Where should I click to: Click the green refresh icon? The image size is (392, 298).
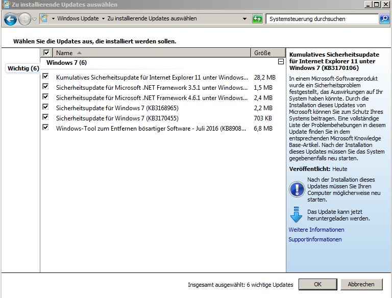[x=257, y=19]
